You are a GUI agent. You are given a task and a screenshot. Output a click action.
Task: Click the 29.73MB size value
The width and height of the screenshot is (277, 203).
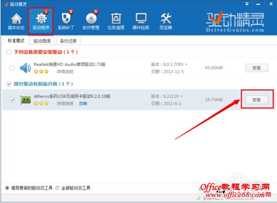click(214, 100)
